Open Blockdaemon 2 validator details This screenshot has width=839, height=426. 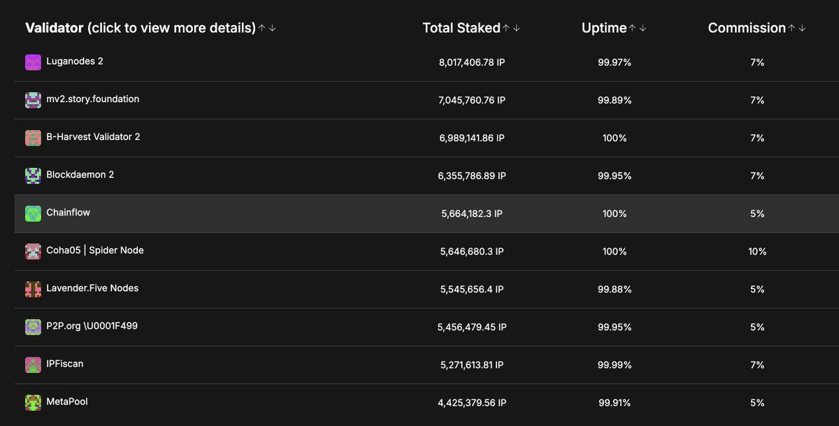tap(80, 175)
